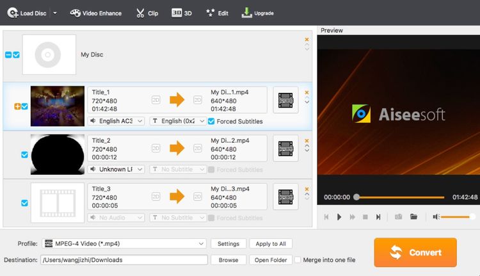The height and width of the screenshot is (276, 480).
Task: Enable Merge into one file
Action: [x=298, y=260]
